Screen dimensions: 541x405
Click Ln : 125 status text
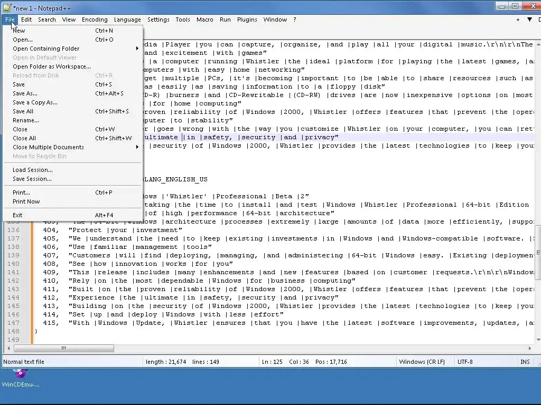[x=272, y=362]
